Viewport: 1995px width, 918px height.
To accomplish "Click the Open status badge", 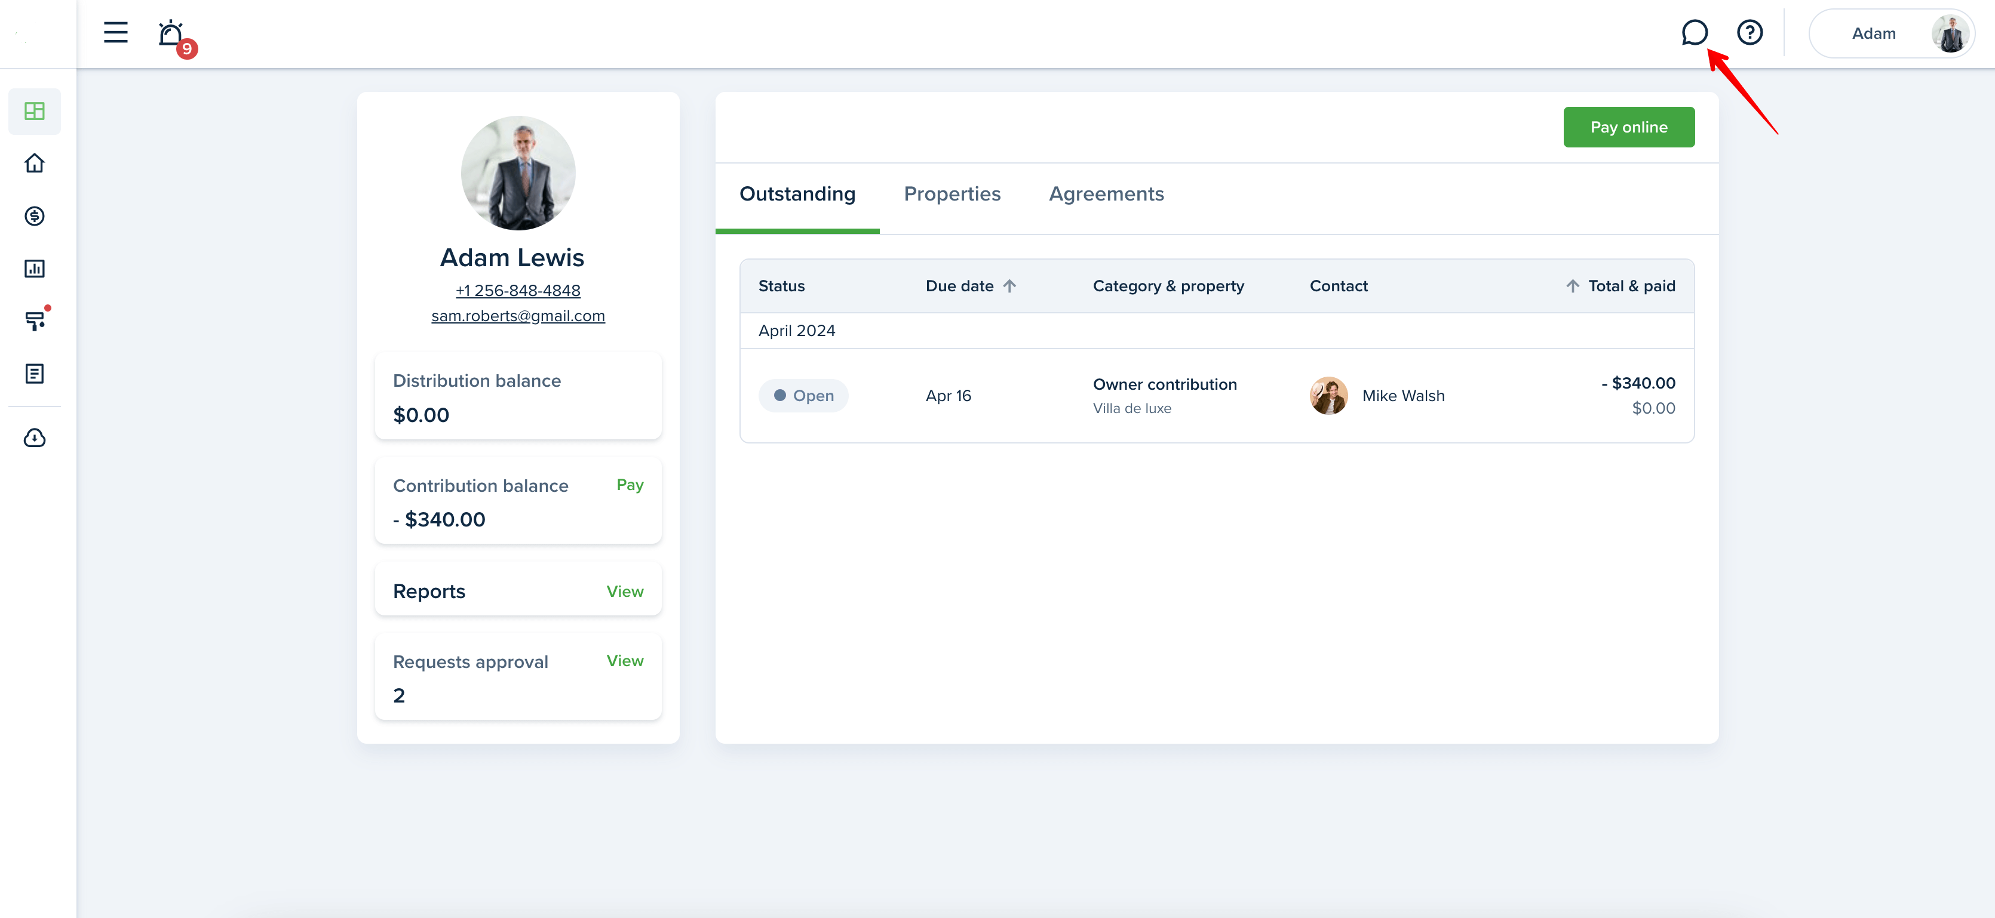I will pos(803,396).
